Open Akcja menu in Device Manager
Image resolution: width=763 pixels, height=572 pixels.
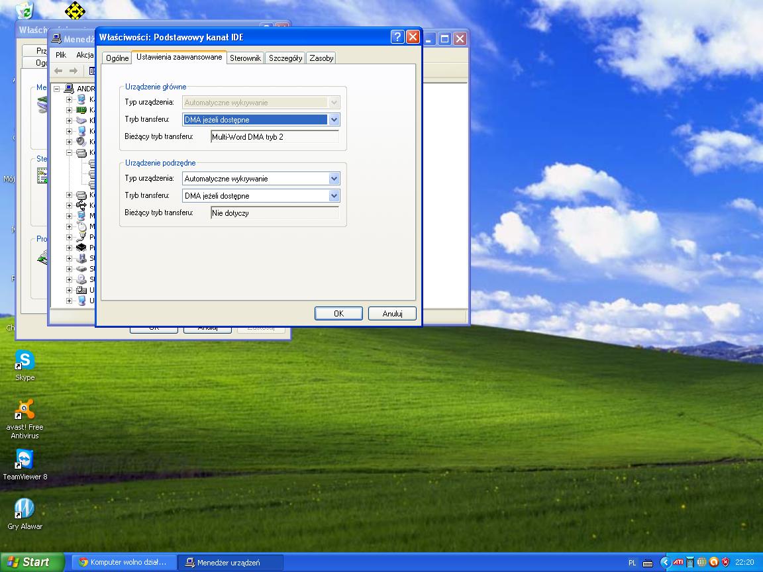point(85,54)
